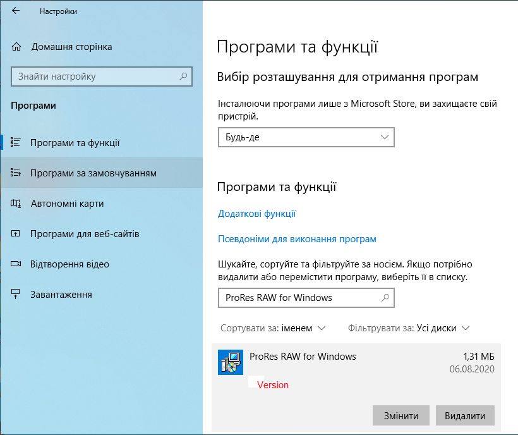Click the magnifier in Знайти настройку box
Viewport: 518px width, 435px height.
(183, 77)
